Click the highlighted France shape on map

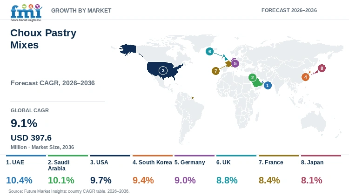click(x=228, y=64)
